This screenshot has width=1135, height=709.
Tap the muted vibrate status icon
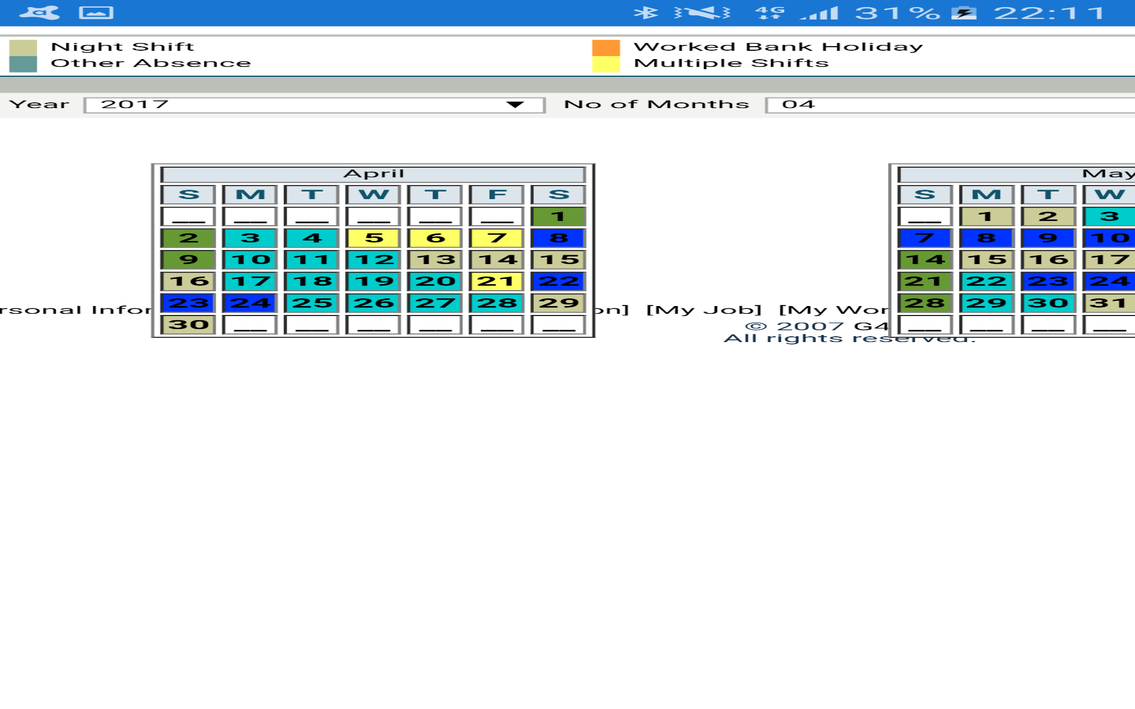point(702,12)
